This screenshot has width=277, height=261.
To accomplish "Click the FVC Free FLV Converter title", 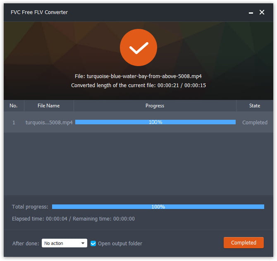I will coord(39,12).
